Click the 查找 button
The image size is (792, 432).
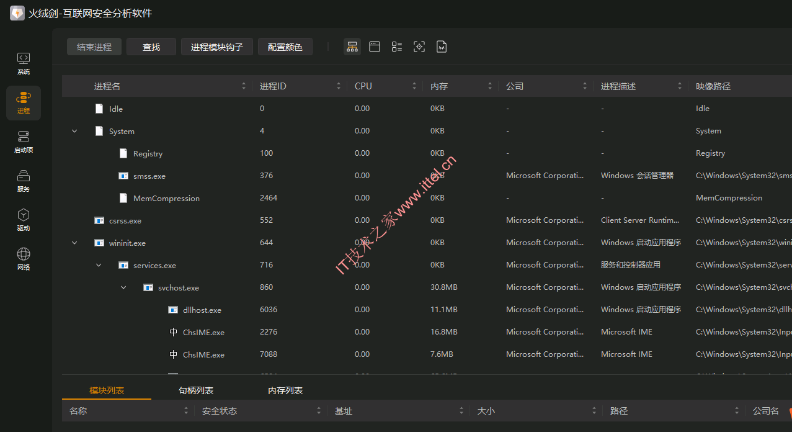(x=151, y=47)
